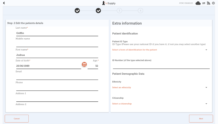
Task: Open the Select an ethnicity dropdown
Action: 160,87
